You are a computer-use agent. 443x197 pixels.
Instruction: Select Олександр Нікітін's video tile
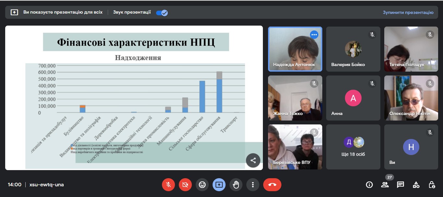pyautogui.click(x=411, y=98)
